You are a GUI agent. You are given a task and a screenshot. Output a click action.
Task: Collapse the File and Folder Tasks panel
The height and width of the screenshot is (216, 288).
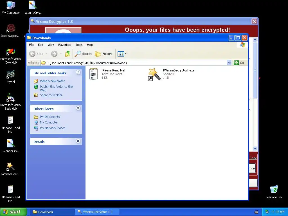pyautogui.click(x=78, y=72)
